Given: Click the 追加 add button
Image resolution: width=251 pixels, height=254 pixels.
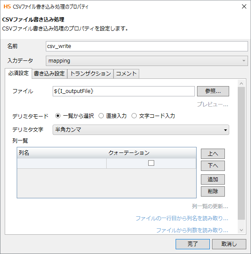Looking at the screenshot, I should pos(213,179).
